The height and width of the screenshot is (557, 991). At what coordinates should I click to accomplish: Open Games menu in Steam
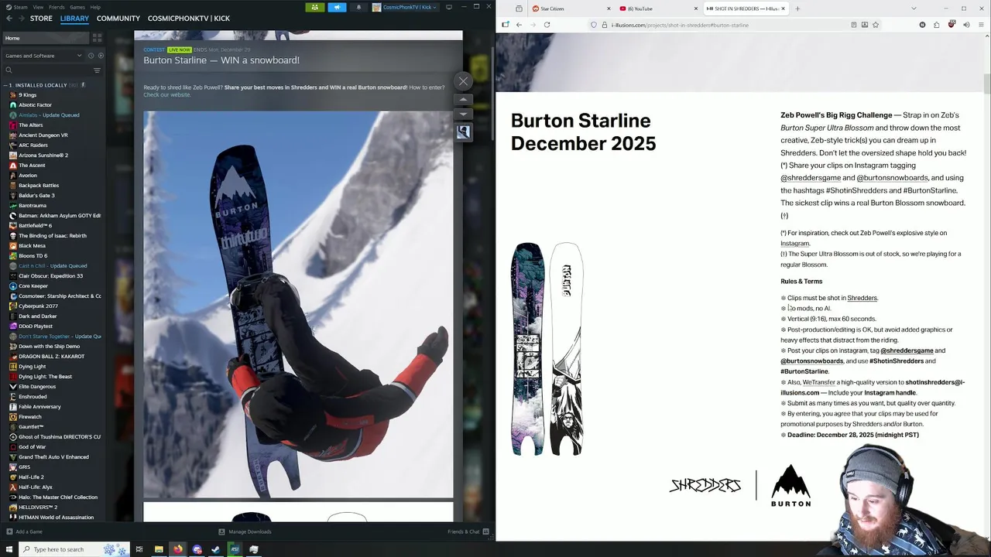tap(77, 7)
